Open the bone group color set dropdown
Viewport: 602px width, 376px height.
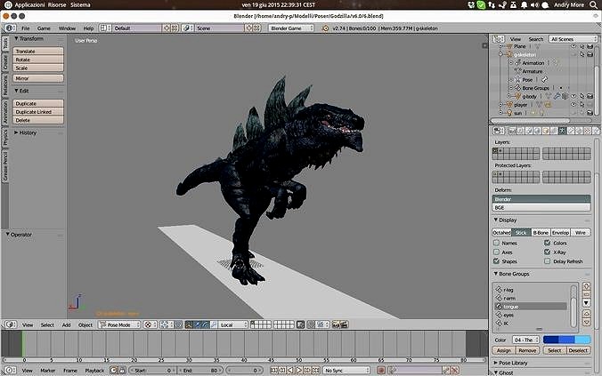(x=526, y=340)
